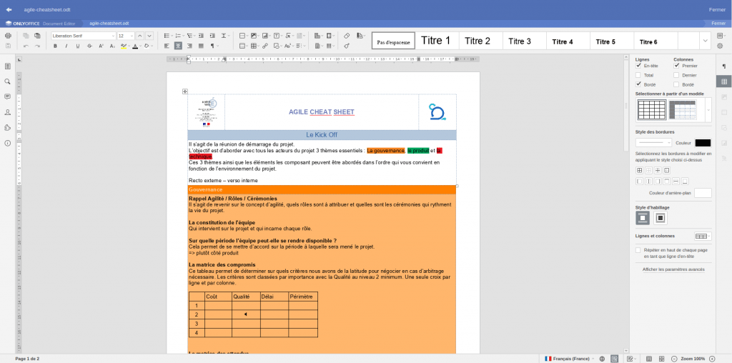Toggle underline formatting
Viewport: 732px width, 363px height.
pos(77,46)
